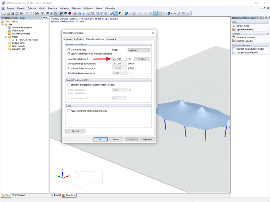This screenshot has width=270, height=202.
Task: Close the Navigátor projektu panel
Action: coord(47,18)
